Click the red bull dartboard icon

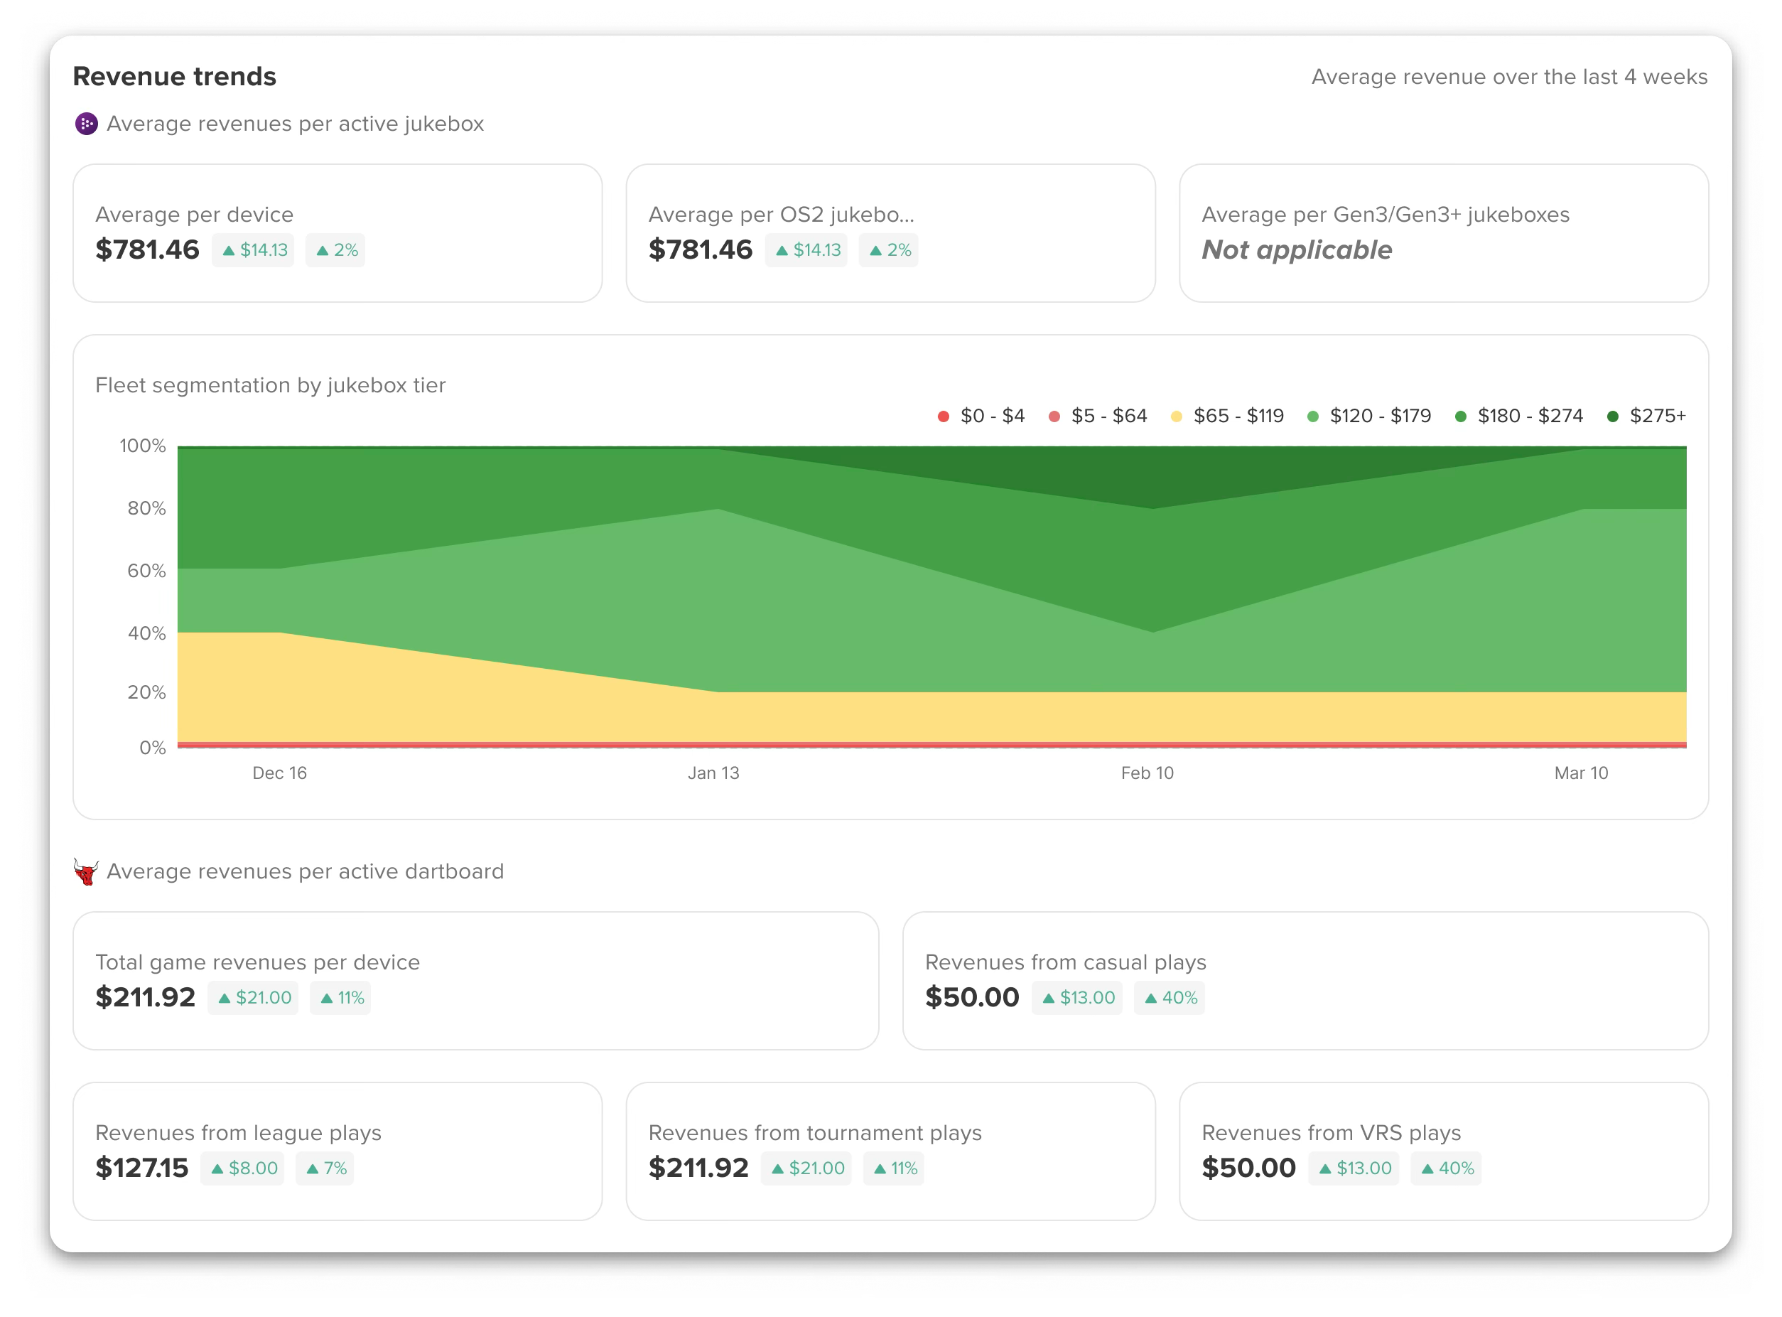[85, 871]
